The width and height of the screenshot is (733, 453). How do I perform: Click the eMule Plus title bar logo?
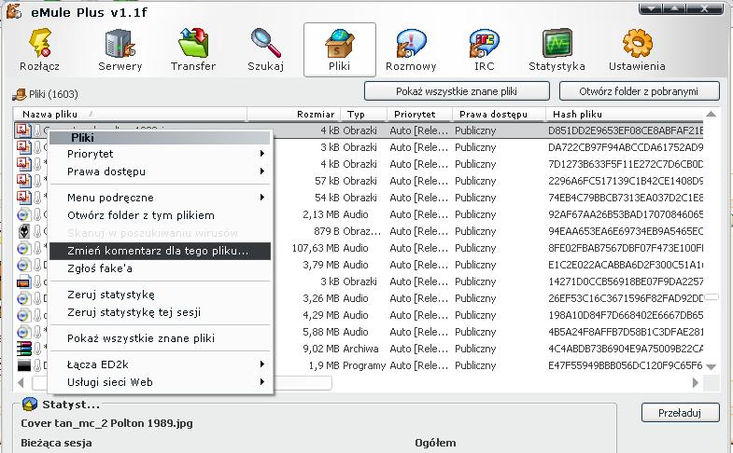(14, 11)
